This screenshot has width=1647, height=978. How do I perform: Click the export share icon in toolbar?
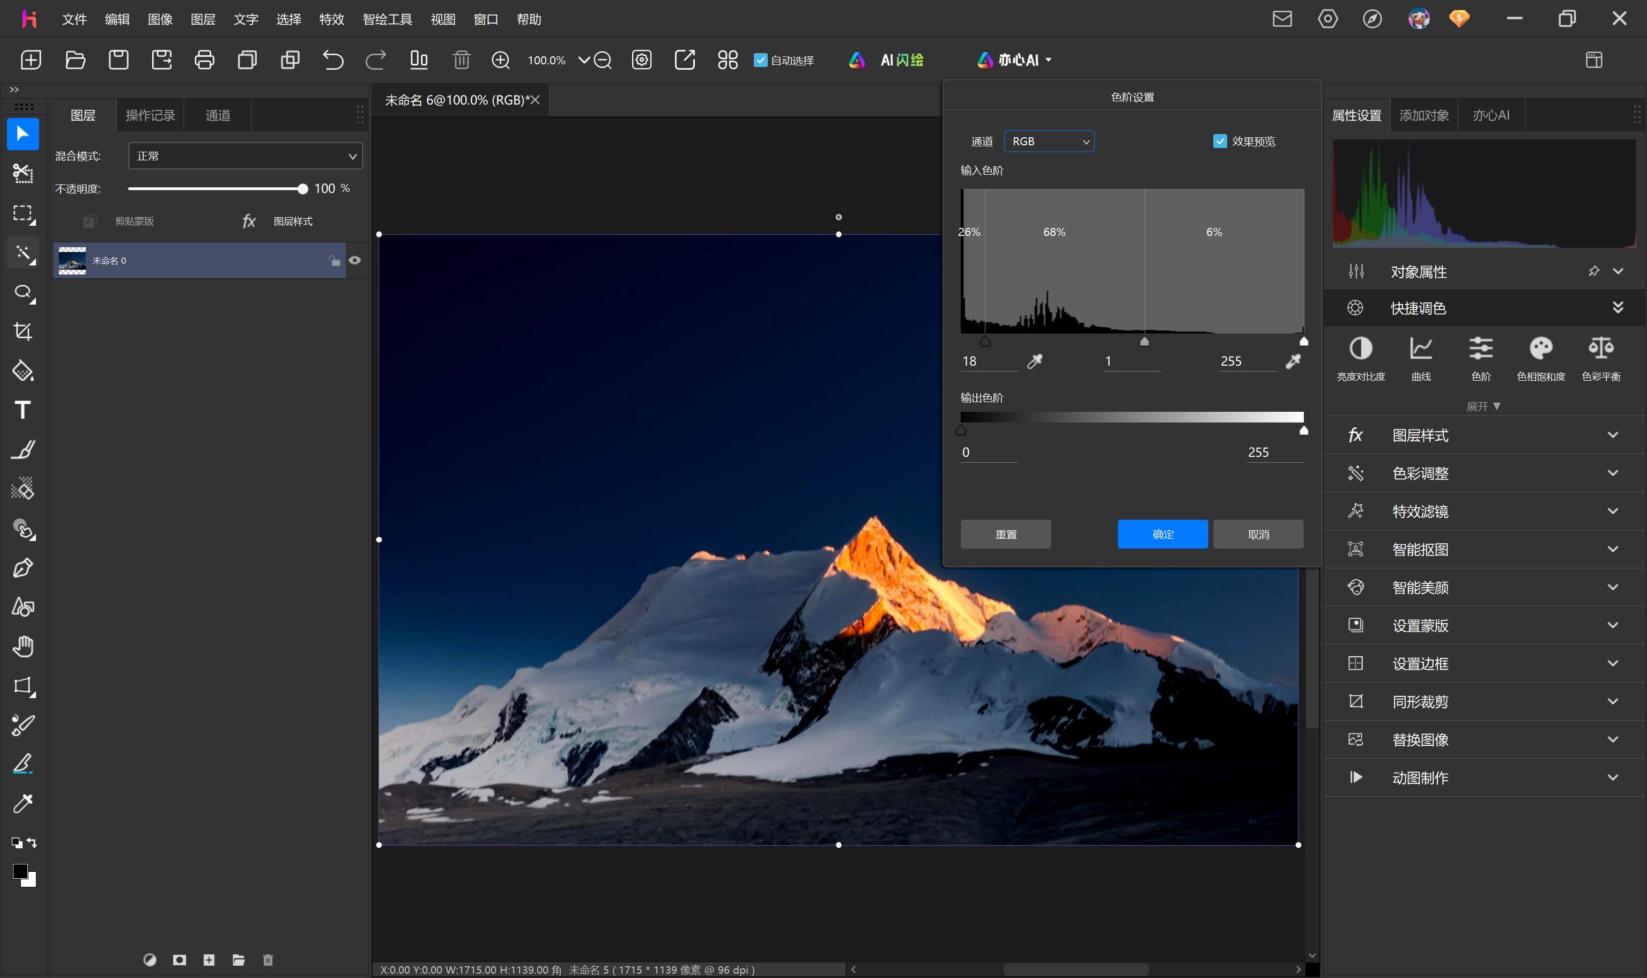coord(685,60)
